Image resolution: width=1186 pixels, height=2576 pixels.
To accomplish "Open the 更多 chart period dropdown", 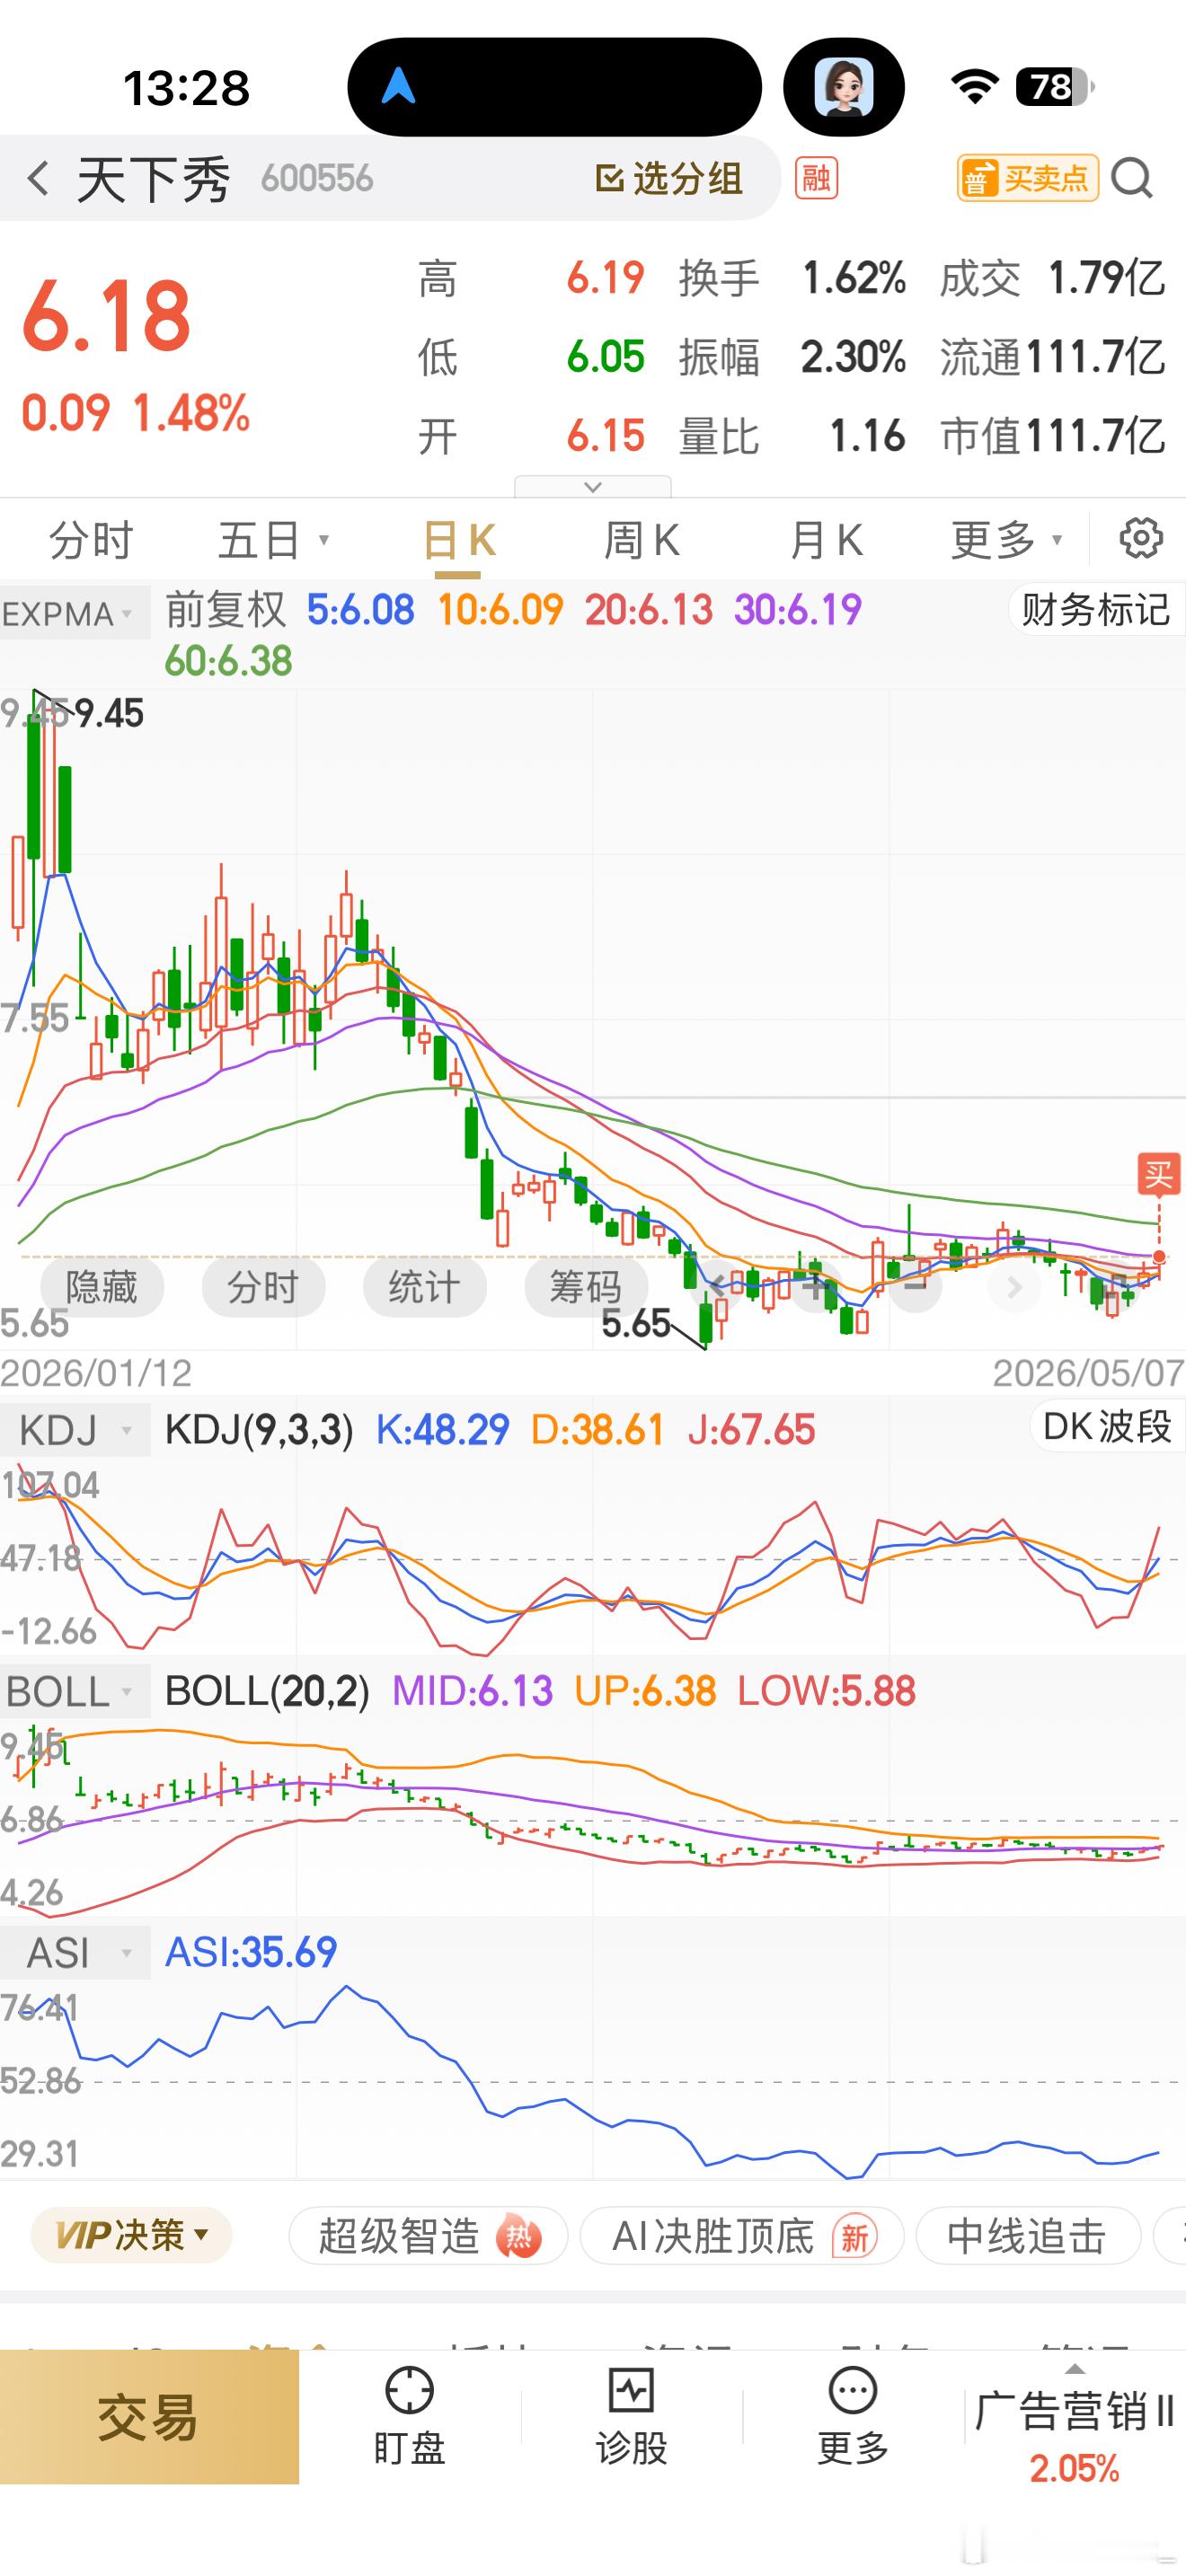I will point(1006,541).
